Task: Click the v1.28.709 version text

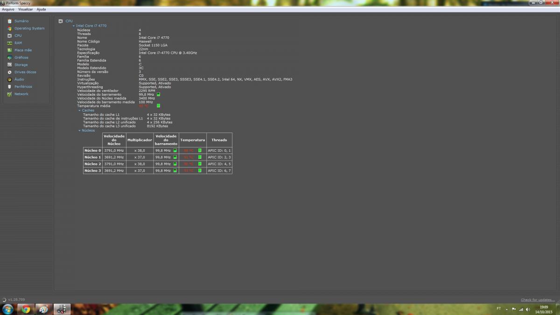Action: (x=16, y=300)
